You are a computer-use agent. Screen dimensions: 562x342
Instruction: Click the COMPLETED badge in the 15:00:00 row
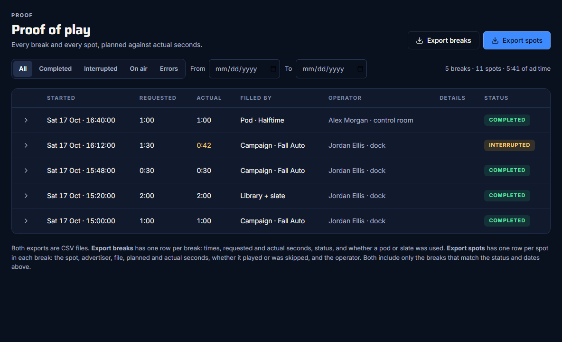click(507, 220)
